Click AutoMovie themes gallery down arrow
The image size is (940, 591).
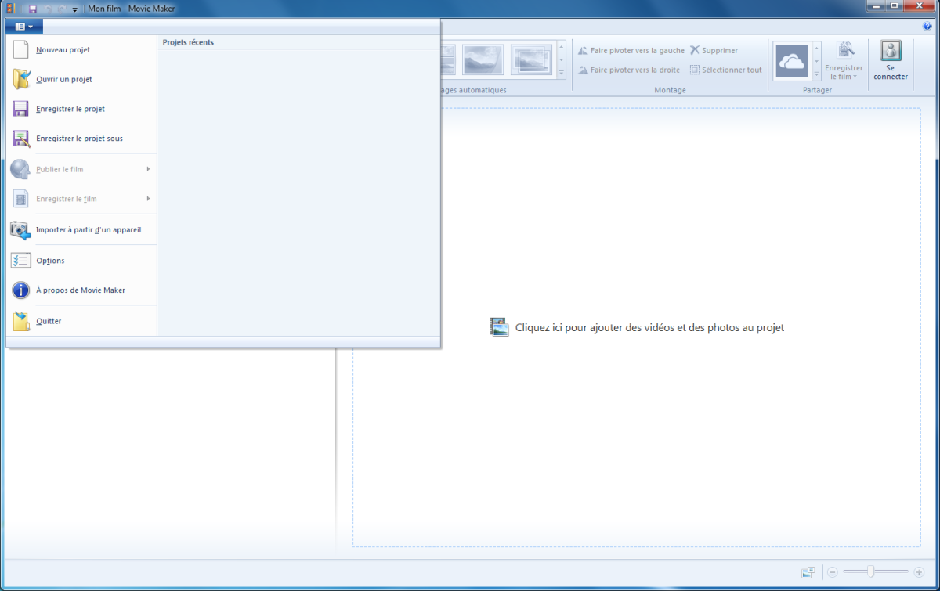tap(561, 61)
